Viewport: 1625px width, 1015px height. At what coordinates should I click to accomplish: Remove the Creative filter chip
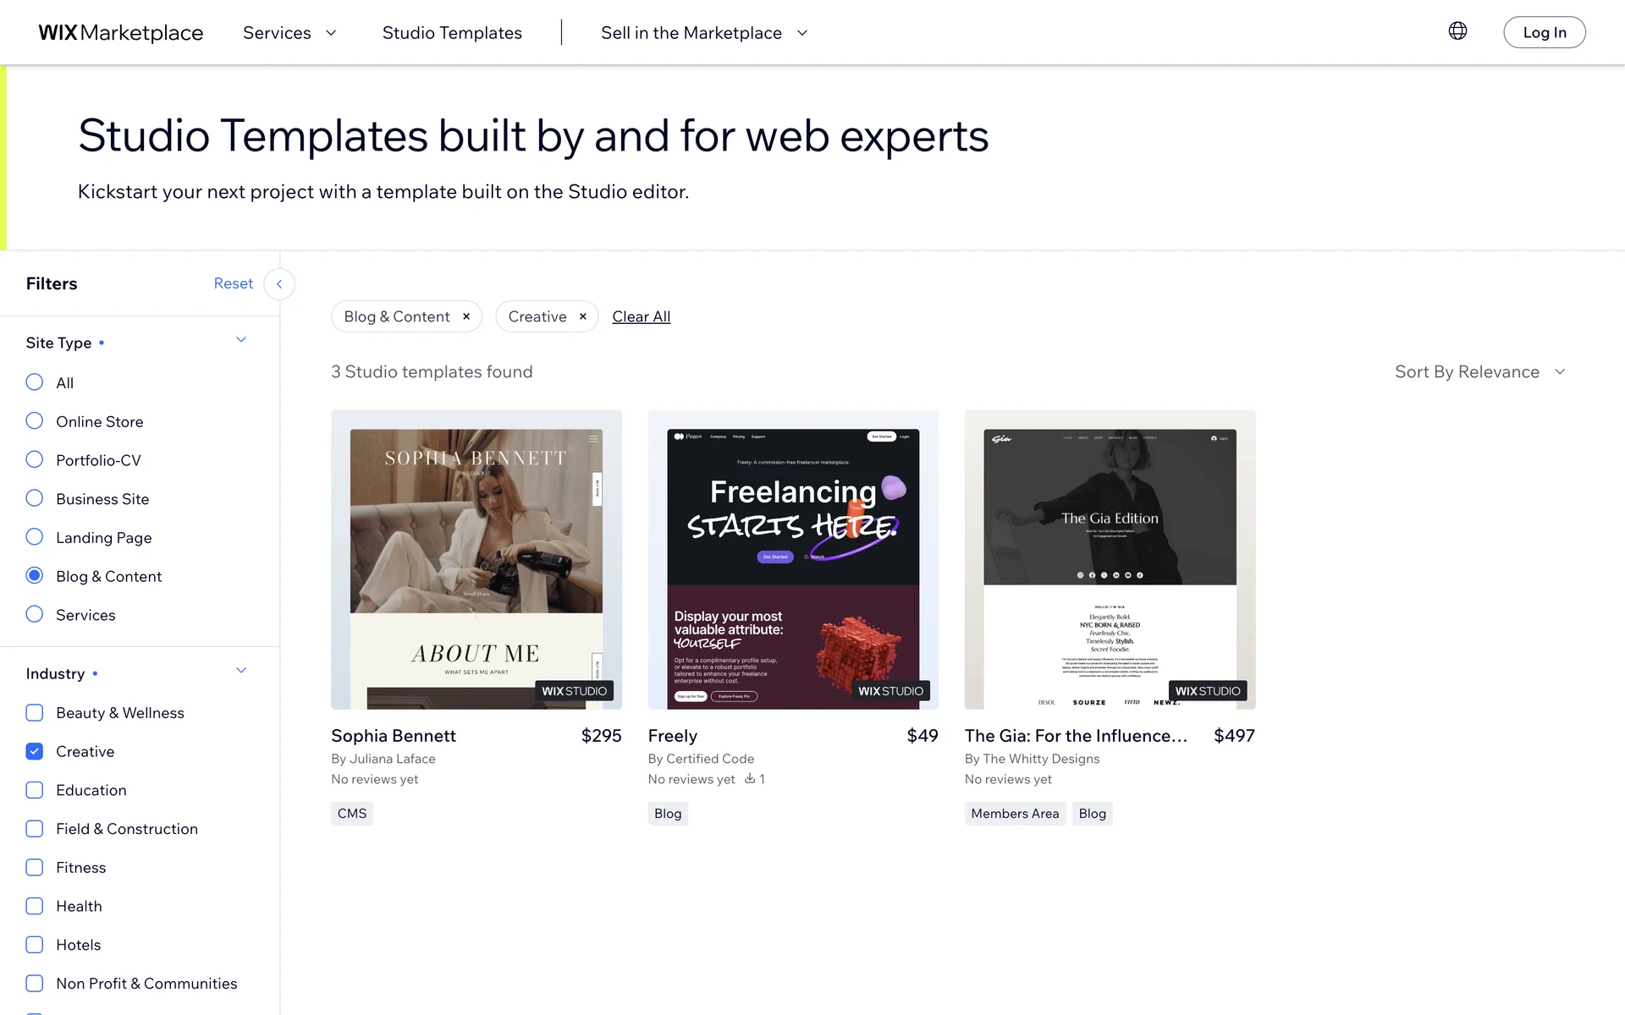583,316
